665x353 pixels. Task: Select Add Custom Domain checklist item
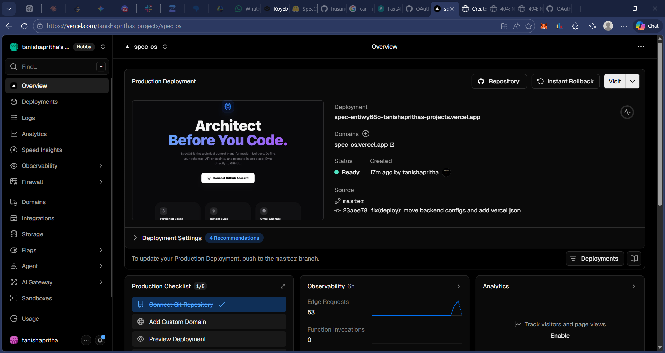coord(209,322)
